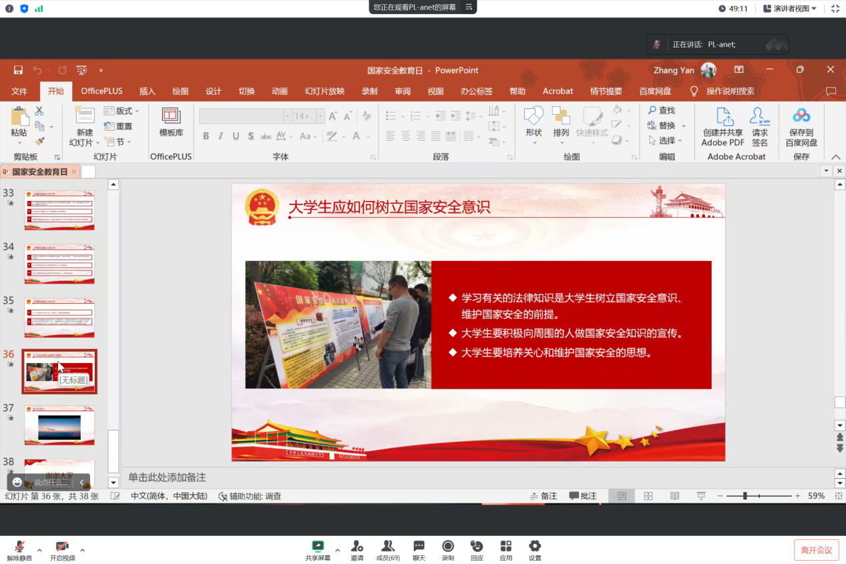Viewport: 846px width, 564px height.
Task: Toggle the 批注 comments pane in status bar
Action: (x=583, y=496)
